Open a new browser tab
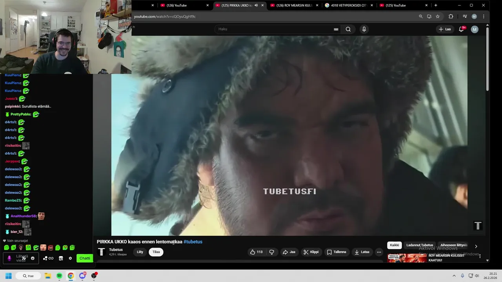 [436, 5]
